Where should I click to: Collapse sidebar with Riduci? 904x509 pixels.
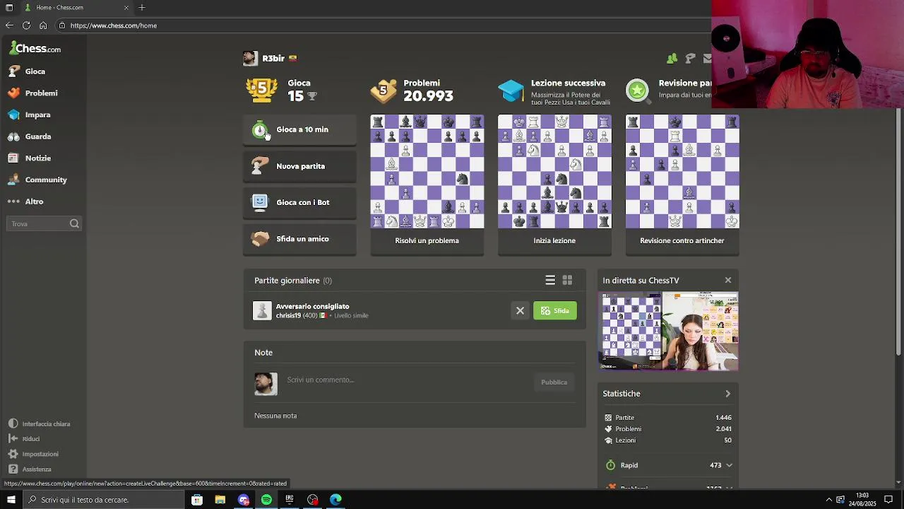[24, 439]
